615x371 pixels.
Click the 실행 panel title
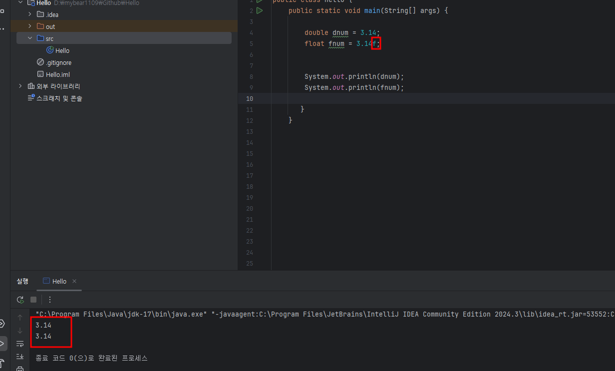coord(22,281)
